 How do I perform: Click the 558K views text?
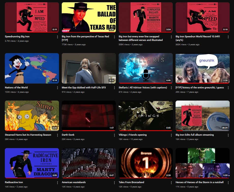pyautogui.click(x=124, y=44)
